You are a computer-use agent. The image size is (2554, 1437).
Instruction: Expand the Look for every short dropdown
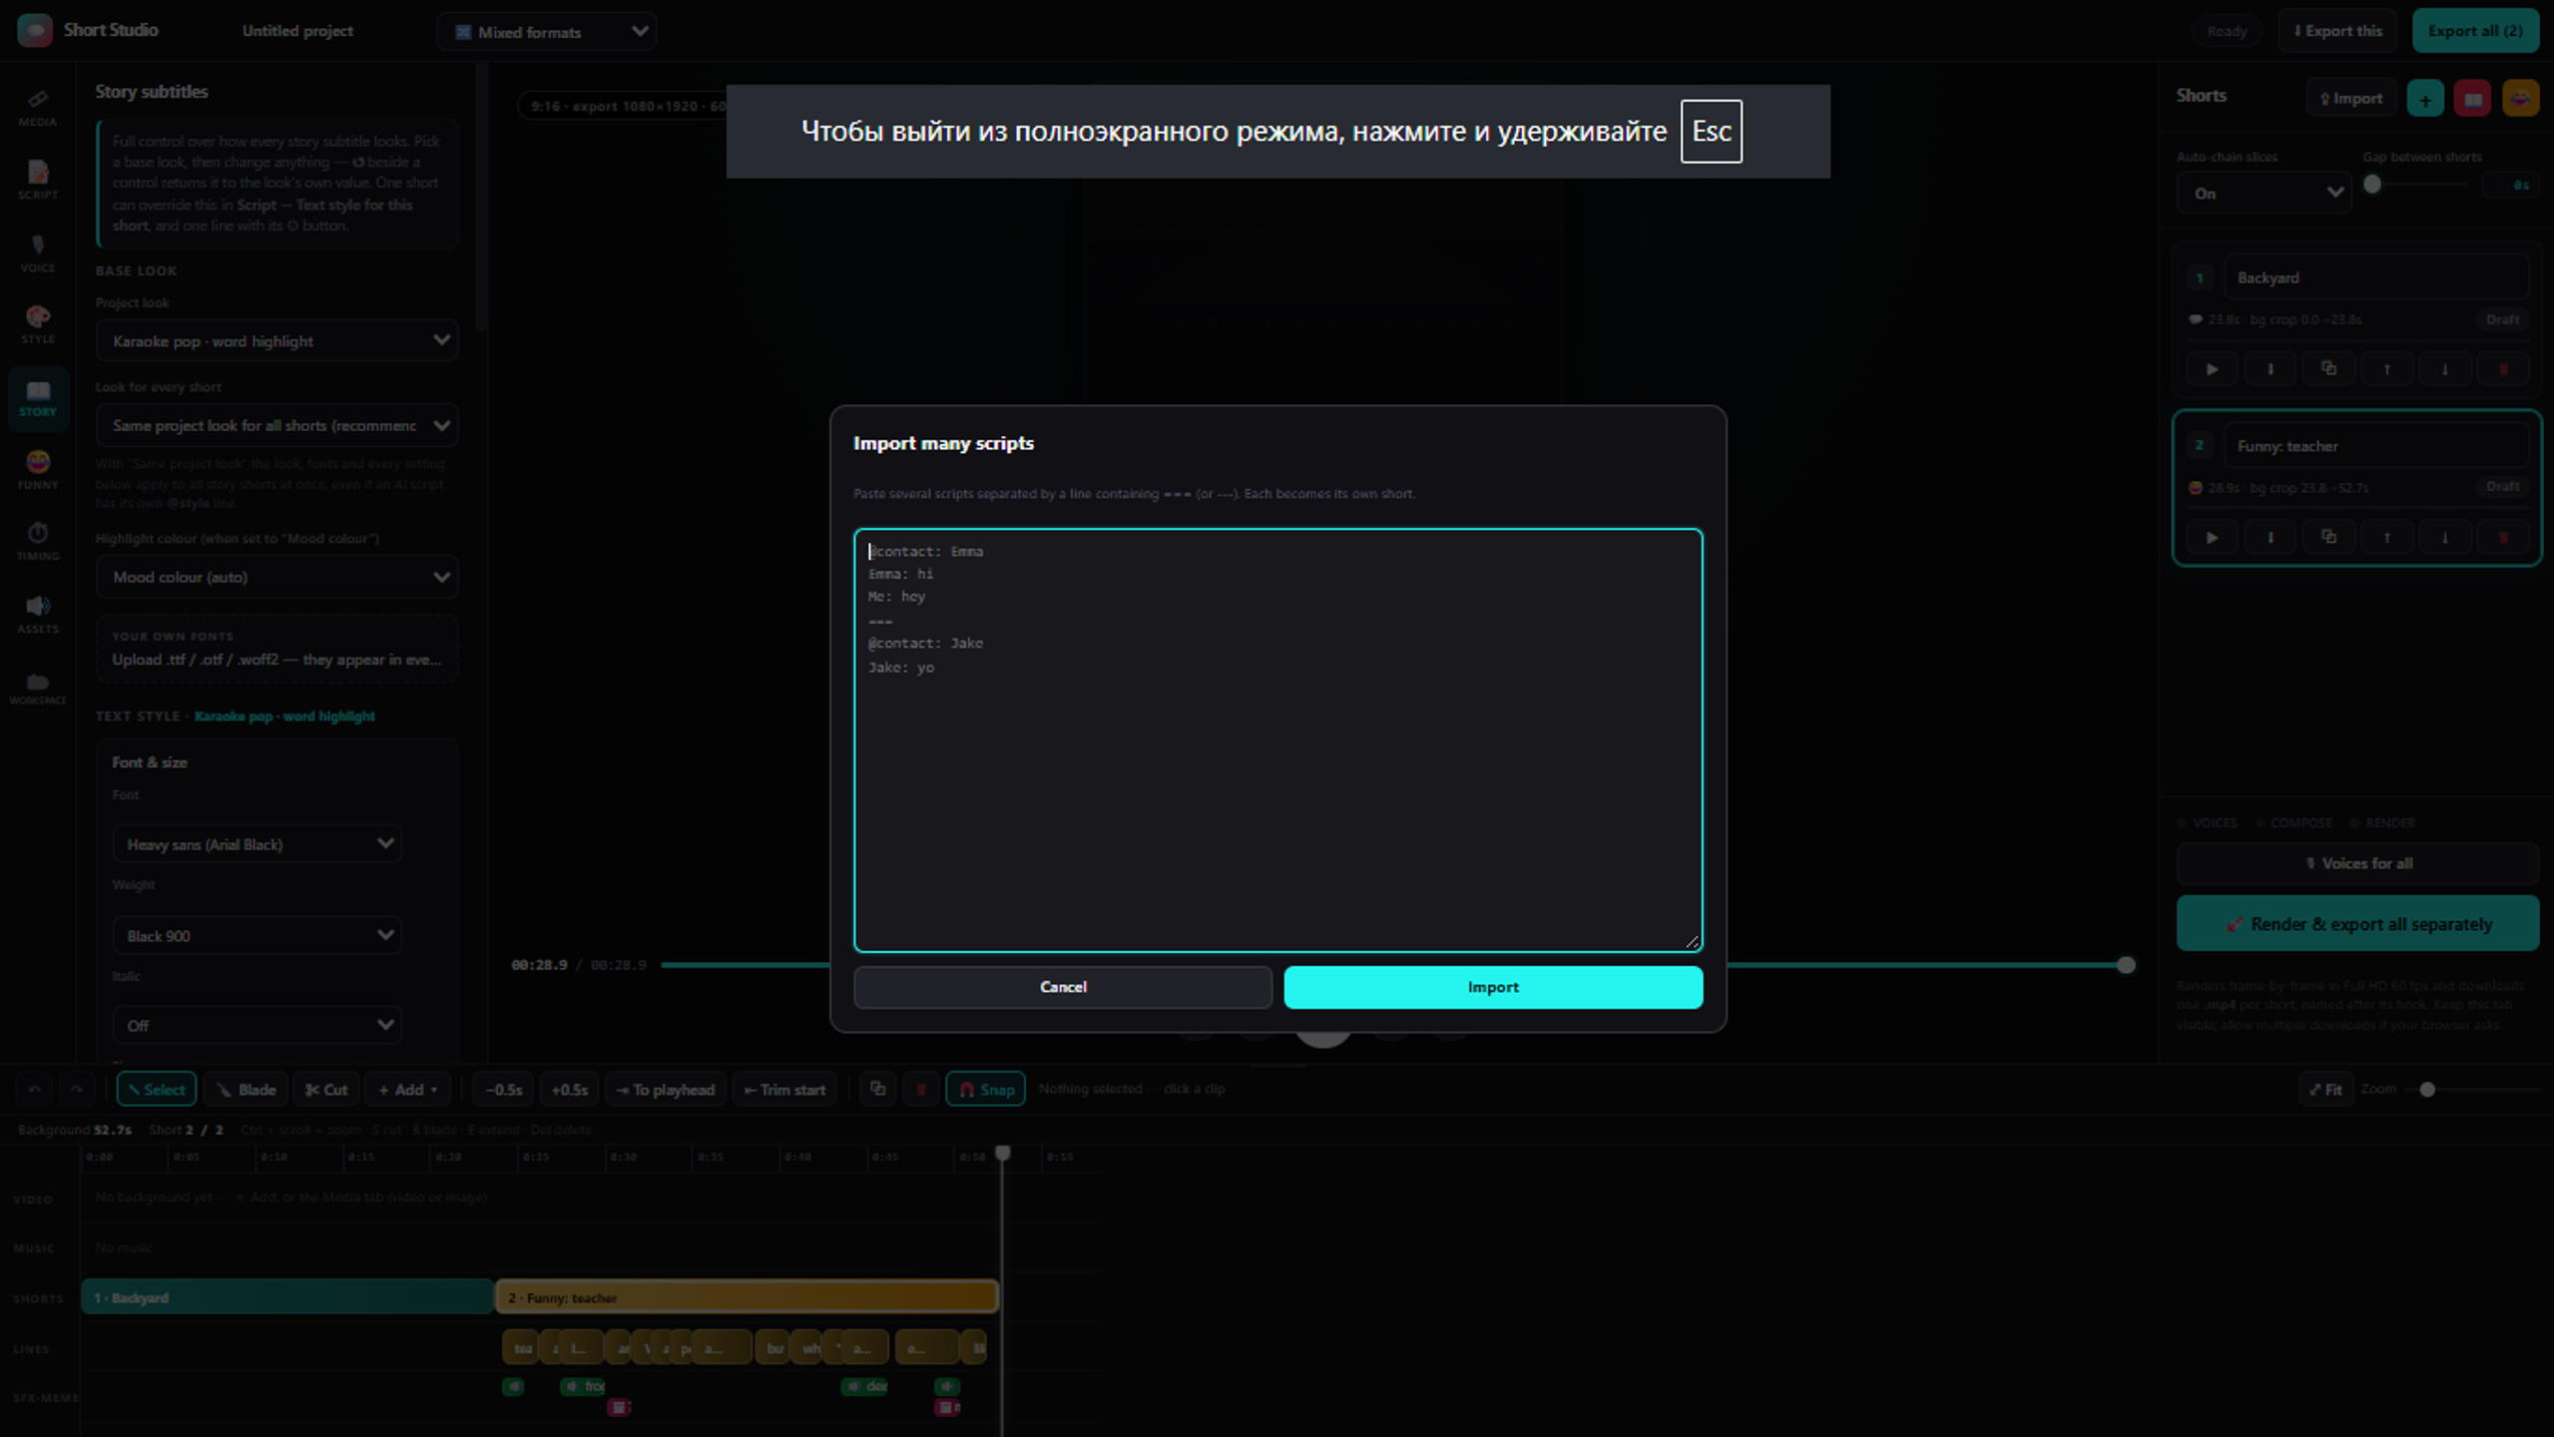coord(276,426)
